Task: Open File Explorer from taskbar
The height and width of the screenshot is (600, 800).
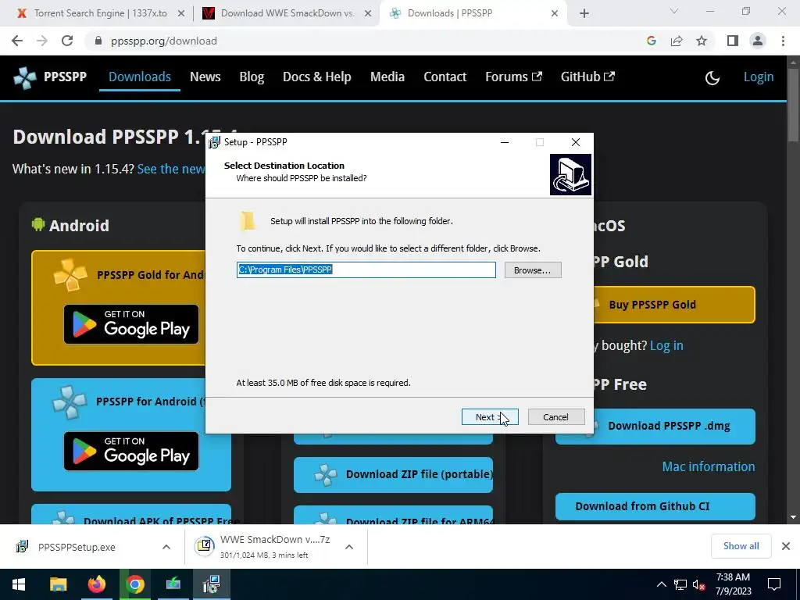Action: [58, 584]
